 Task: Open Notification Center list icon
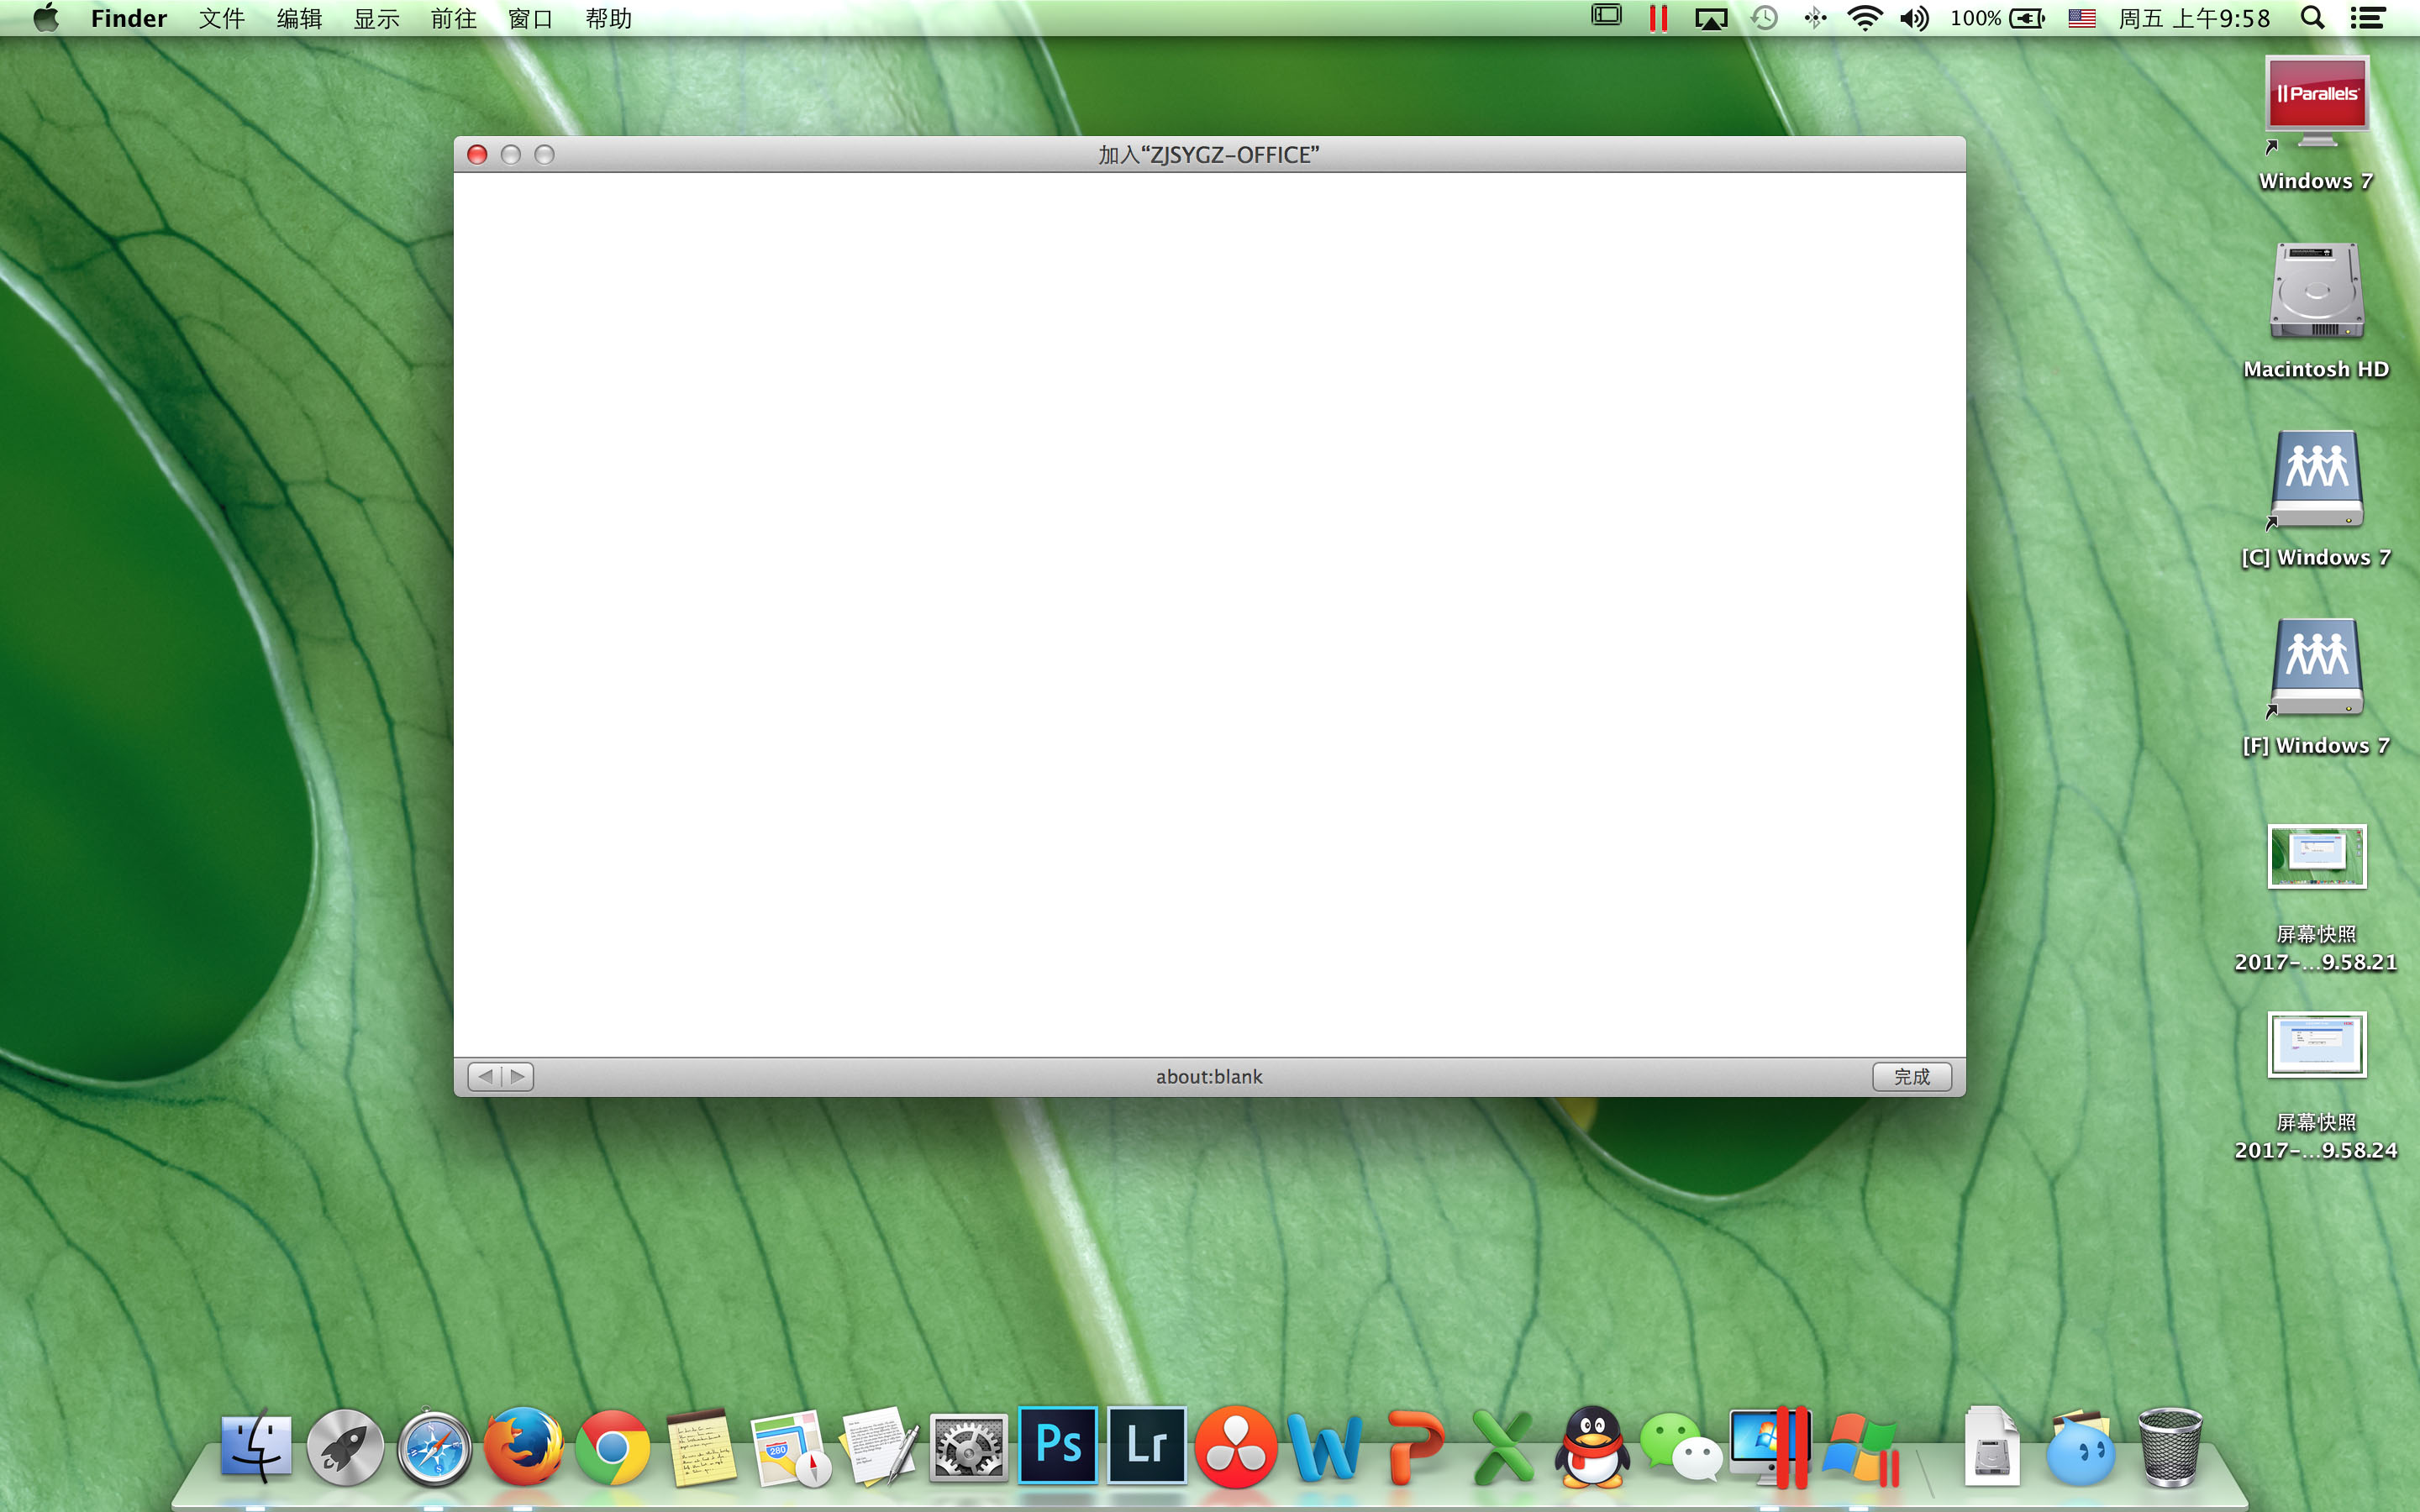(2368, 18)
